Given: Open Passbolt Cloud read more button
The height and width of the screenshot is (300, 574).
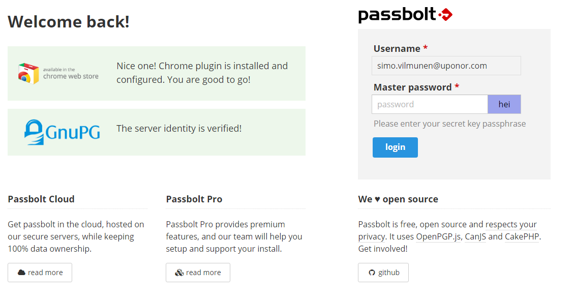Looking at the screenshot, I should coord(40,273).
